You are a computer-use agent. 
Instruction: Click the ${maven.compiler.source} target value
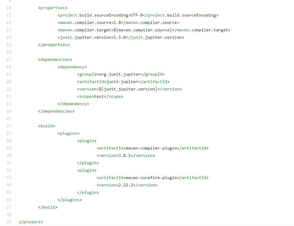(143, 30)
